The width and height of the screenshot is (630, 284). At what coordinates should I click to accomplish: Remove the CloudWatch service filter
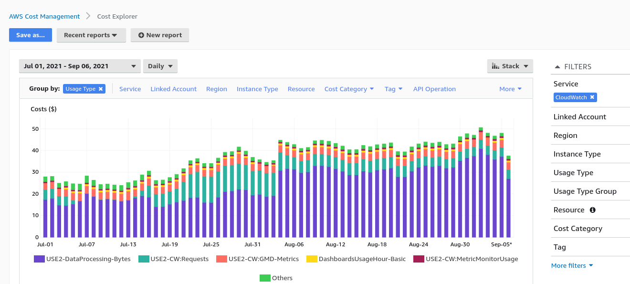click(x=592, y=97)
